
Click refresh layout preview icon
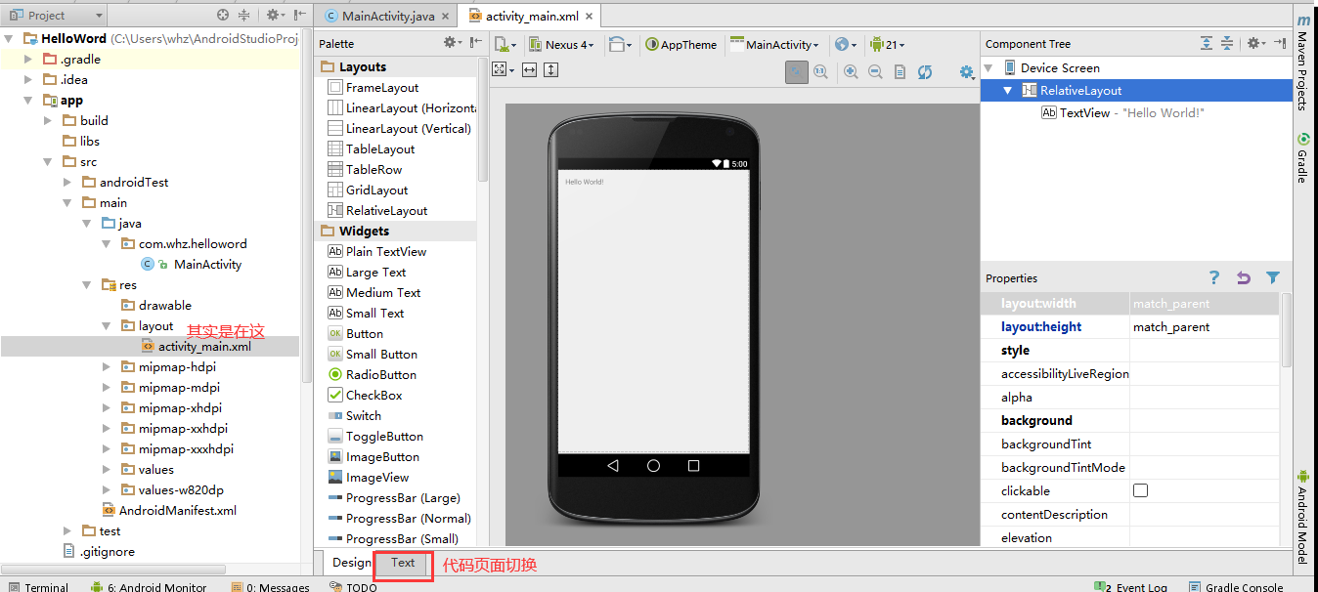coord(925,71)
